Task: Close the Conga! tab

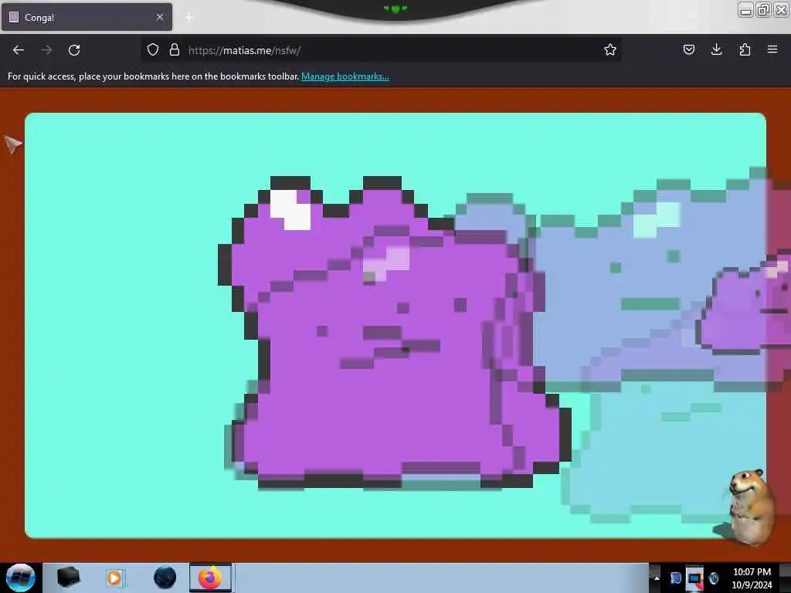Action: (x=160, y=17)
